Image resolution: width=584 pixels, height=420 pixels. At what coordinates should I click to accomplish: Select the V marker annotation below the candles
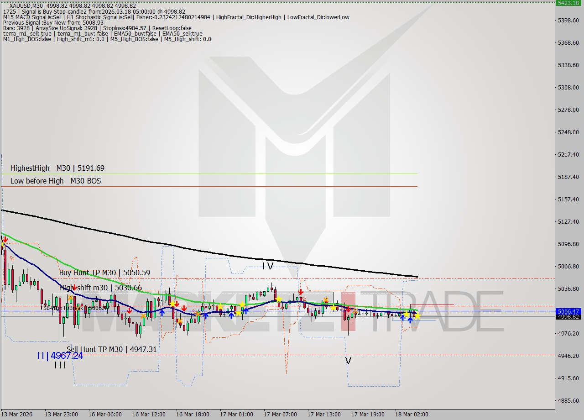[x=348, y=361]
